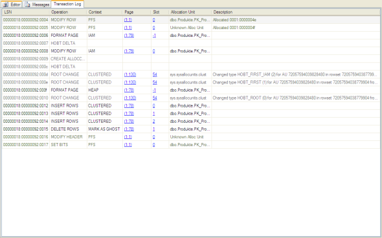382x238 pixels.
Task: Select the CREATE ALLOCC... operation cell
Action: (68, 59)
